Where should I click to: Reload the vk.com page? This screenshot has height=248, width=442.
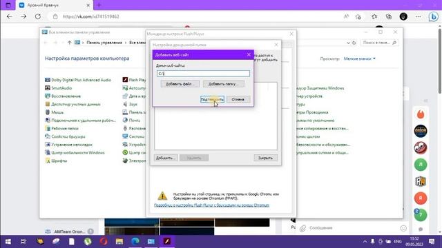coord(38,17)
